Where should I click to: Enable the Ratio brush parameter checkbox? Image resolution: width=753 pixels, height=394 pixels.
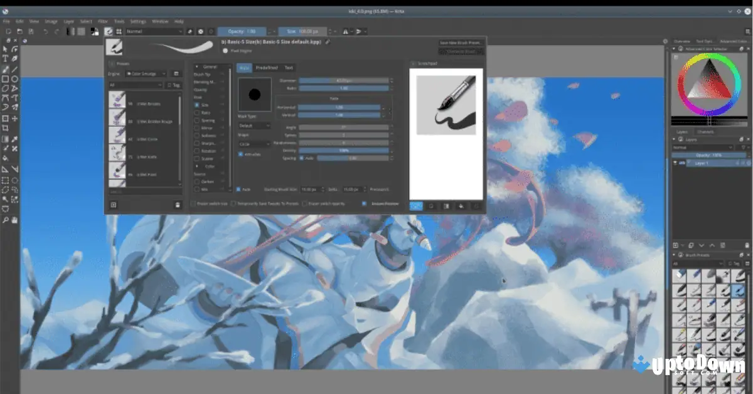(196, 112)
